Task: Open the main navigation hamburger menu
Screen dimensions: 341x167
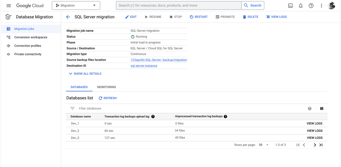Action: click(x=9, y=6)
